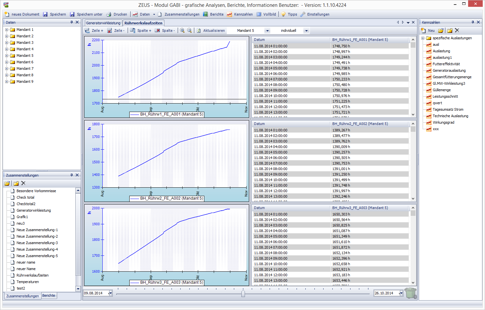This screenshot has height=310, width=485.
Task: Switch to Generatorwirkleistung tab
Action: [x=103, y=23]
